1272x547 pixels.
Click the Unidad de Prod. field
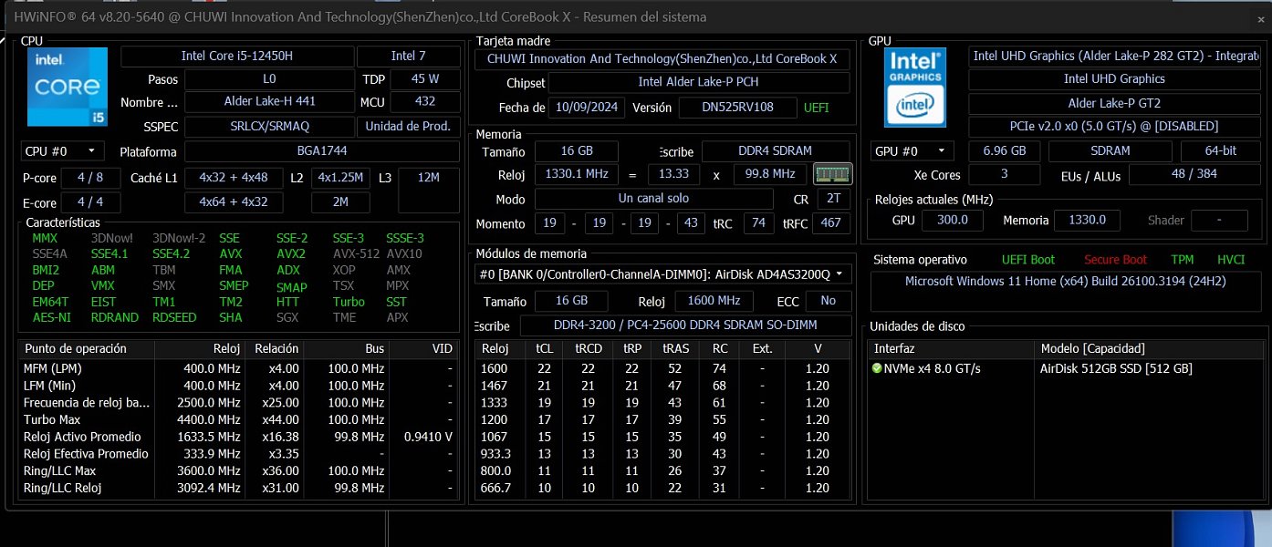coord(408,126)
